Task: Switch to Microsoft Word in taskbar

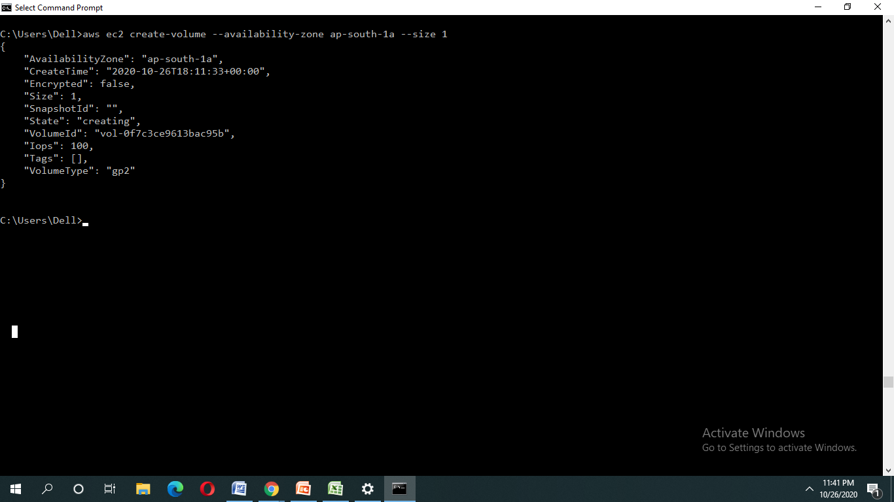Action: (x=239, y=489)
